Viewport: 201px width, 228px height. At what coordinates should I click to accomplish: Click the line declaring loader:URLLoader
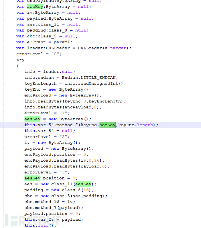(74, 48)
